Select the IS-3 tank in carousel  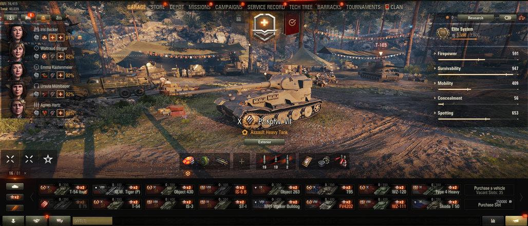click(171, 204)
